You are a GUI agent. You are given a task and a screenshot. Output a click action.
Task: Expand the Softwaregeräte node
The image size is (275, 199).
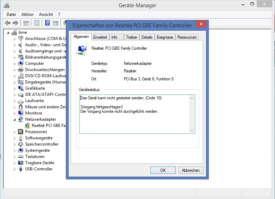click(14, 138)
